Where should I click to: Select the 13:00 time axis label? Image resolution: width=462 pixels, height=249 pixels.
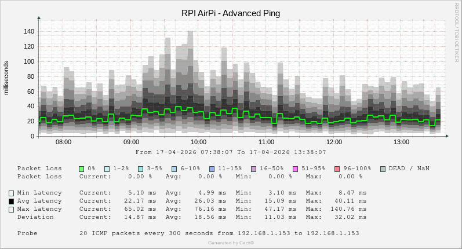(402, 142)
